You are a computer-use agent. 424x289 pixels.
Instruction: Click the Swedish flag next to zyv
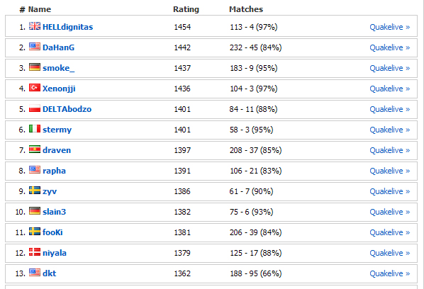coord(35,190)
